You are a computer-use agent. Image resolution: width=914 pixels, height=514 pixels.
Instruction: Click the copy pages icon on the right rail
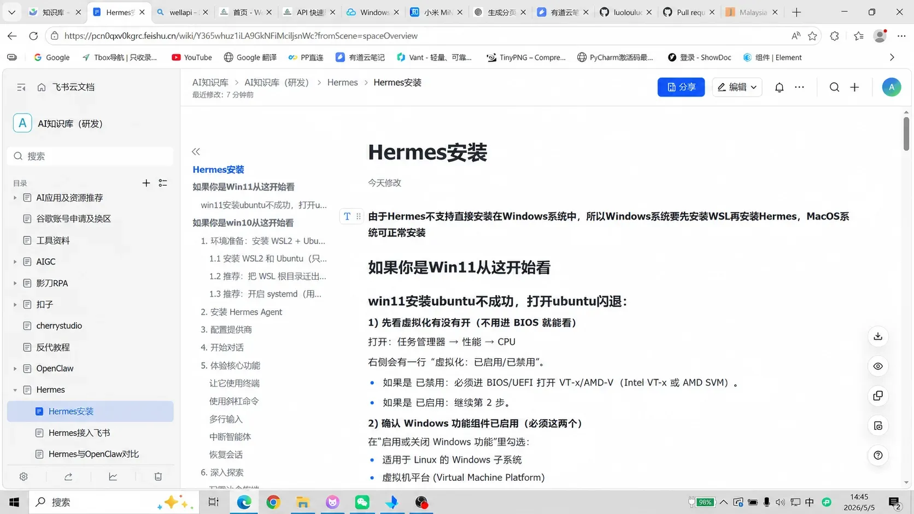[x=878, y=396]
